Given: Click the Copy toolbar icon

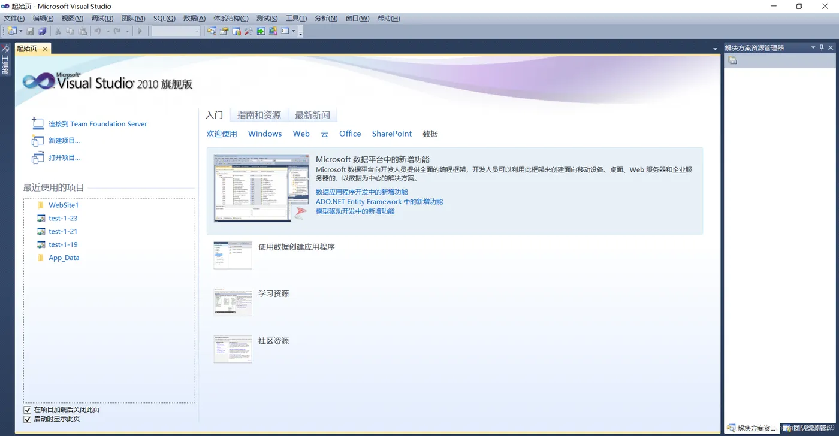Looking at the screenshot, I should [x=70, y=31].
